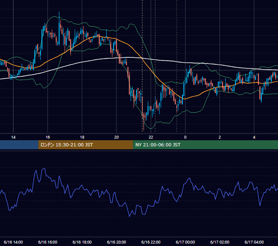Click the 6/16 16:00 date label
Image resolution: width=278 pixels, height=246 pixels.
point(48,242)
